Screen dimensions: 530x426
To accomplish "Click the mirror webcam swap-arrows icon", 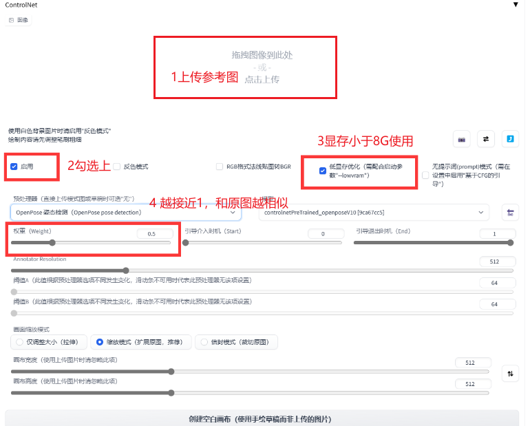I will click(x=486, y=139).
